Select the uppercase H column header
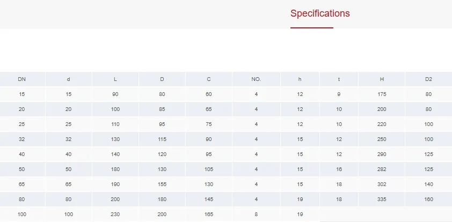This screenshot has width=452, height=222. [x=382, y=79]
